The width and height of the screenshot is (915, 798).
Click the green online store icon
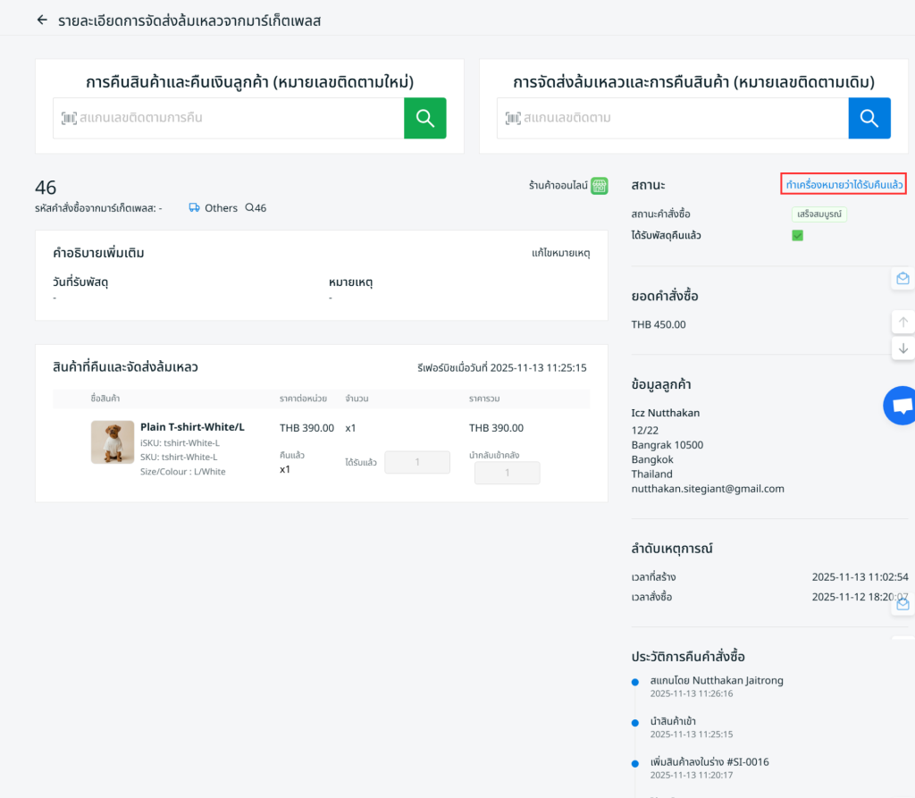(600, 186)
